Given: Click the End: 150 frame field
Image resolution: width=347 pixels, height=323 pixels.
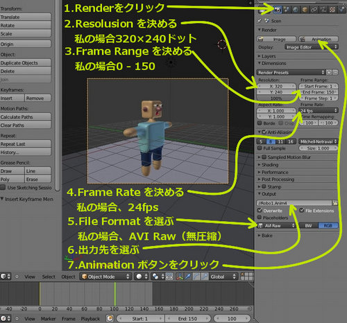Looking at the screenshot, I should (187, 319).
